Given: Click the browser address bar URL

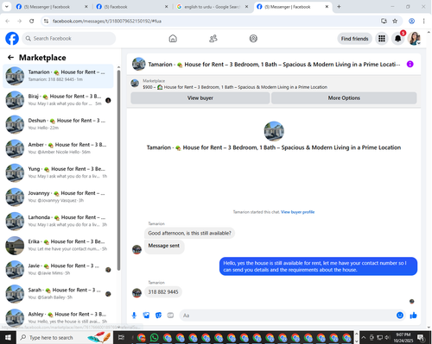Looking at the screenshot, I should [x=107, y=21].
